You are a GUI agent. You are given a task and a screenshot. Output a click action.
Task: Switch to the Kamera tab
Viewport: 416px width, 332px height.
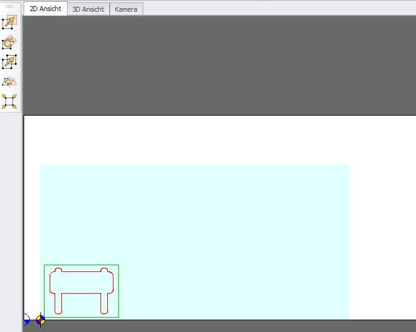click(x=126, y=9)
